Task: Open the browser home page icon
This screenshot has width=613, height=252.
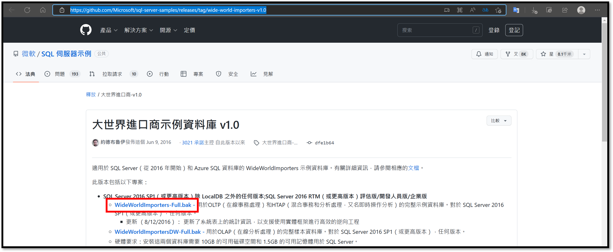Action: click(43, 10)
